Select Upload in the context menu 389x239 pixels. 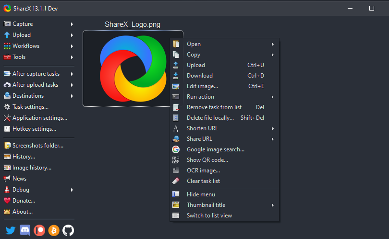(225, 65)
